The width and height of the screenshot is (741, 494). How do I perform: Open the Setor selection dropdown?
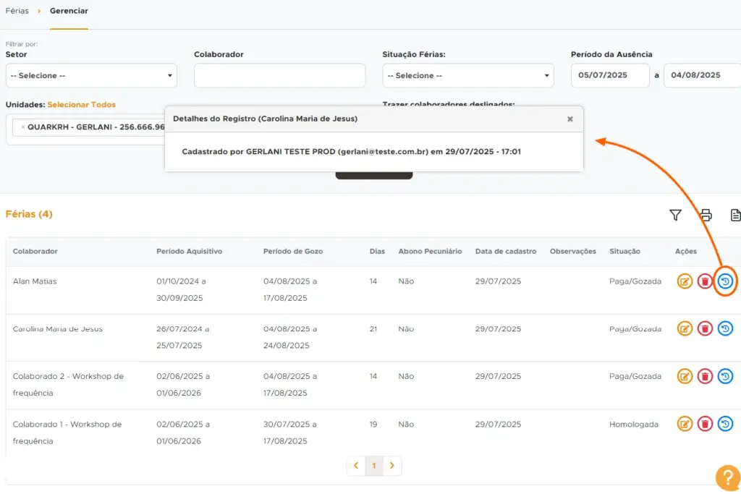(x=91, y=75)
